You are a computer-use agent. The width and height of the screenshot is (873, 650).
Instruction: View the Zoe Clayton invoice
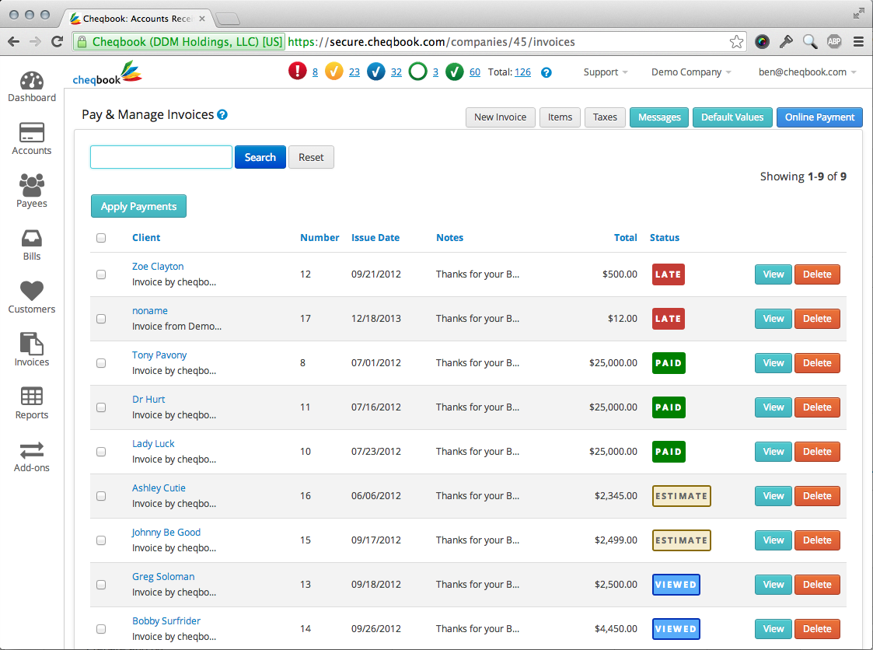tap(773, 274)
